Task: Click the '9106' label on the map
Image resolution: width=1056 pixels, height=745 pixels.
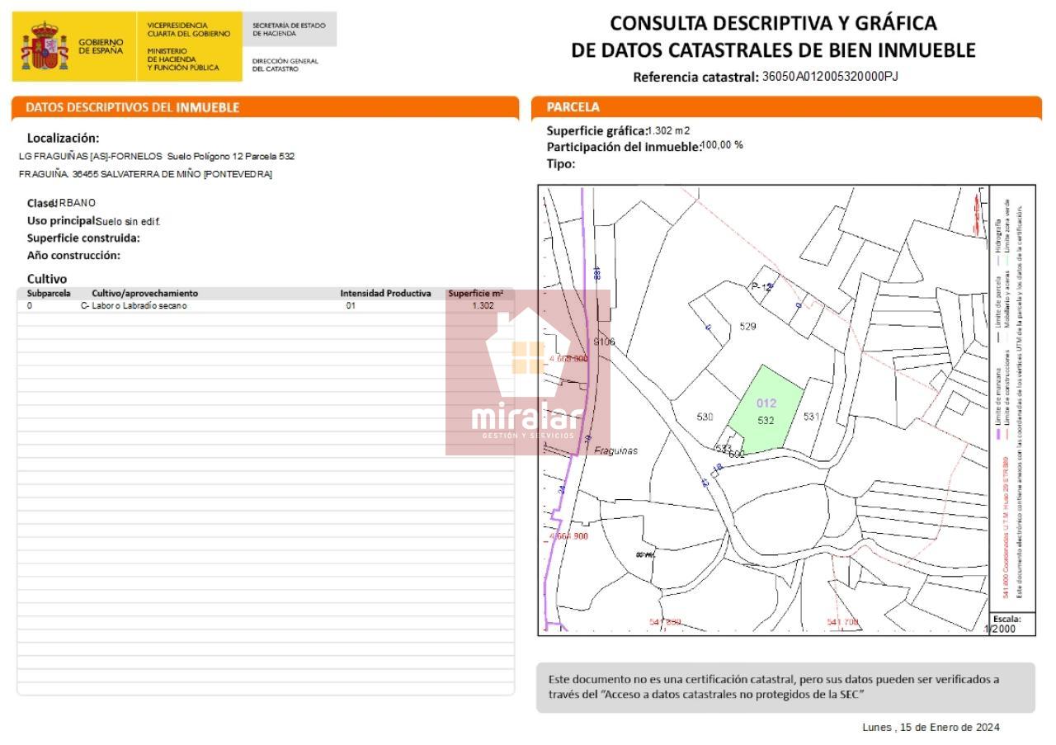Action: [605, 342]
